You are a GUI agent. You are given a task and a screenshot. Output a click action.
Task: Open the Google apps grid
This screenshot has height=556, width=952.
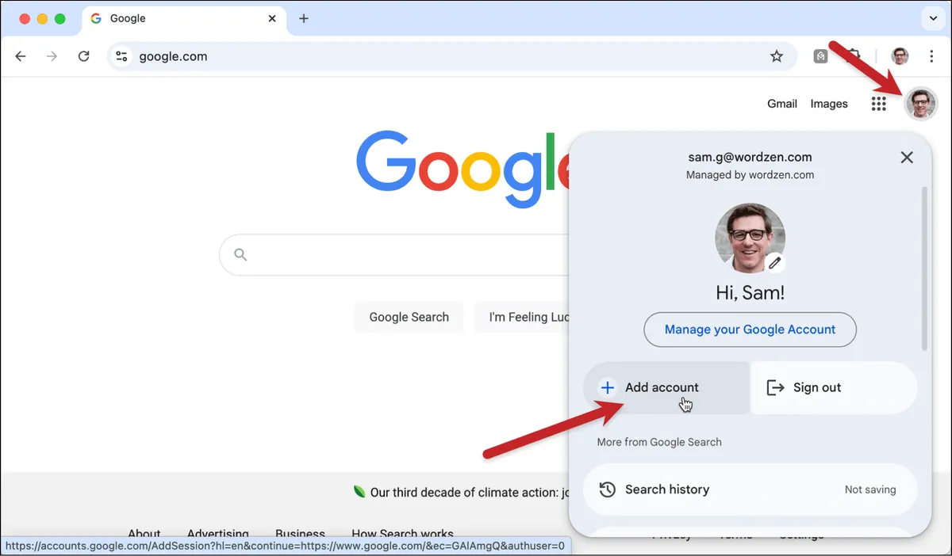[x=879, y=104]
